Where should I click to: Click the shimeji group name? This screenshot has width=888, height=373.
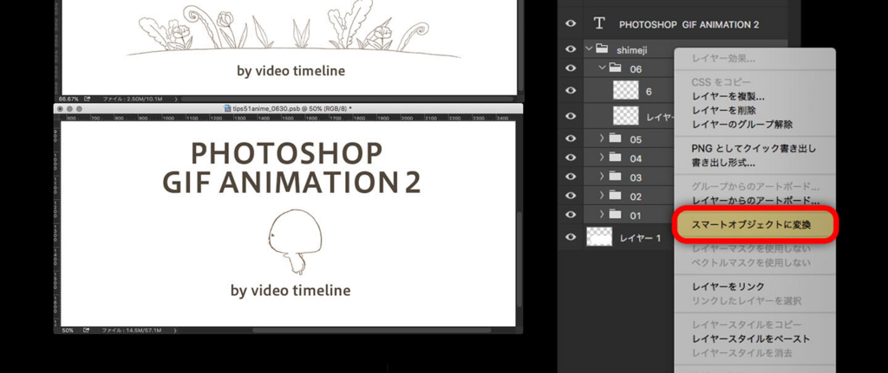coord(632,49)
